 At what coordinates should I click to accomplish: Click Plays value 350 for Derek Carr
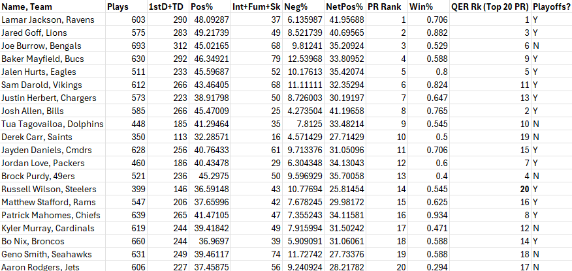point(126,137)
